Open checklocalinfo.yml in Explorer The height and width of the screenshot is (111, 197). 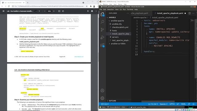click(x=120, y=27)
